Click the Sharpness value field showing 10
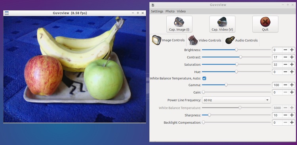The width and height of the screenshot is (297, 145). [277, 115]
